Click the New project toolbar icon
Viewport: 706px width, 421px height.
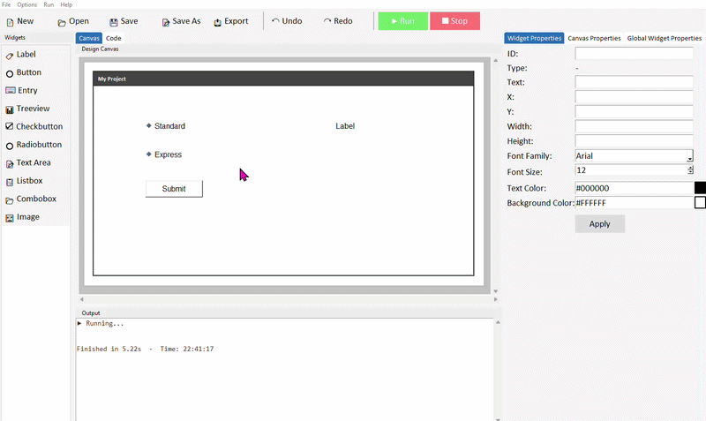tap(10, 22)
